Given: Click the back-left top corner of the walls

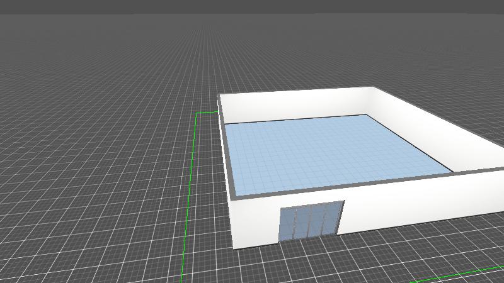Looking at the screenshot, I should click(219, 96).
